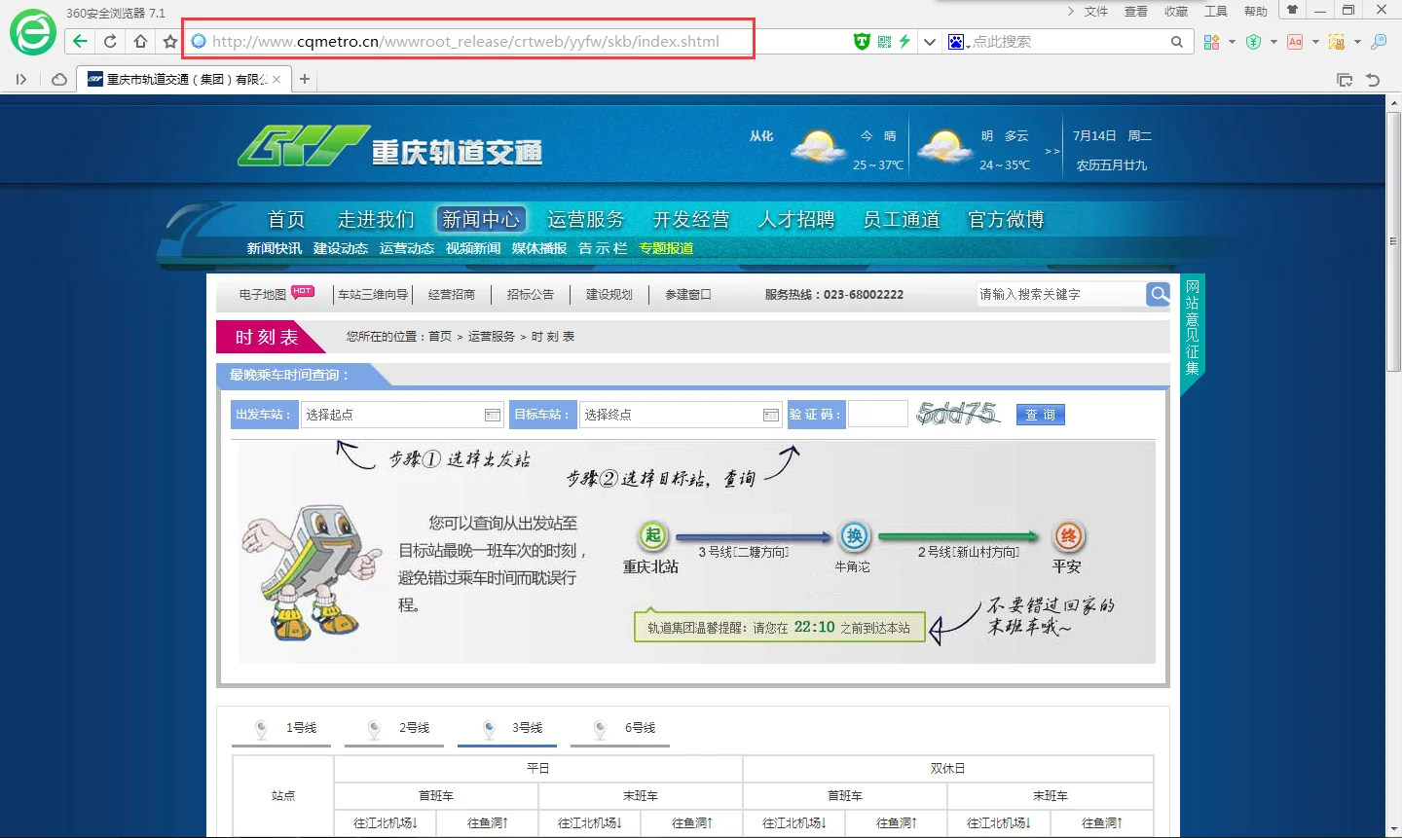This screenshot has height=838, width=1402.
Task: Open the screenshot scissors tool icon
Action: pyautogui.click(x=1338, y=42)
